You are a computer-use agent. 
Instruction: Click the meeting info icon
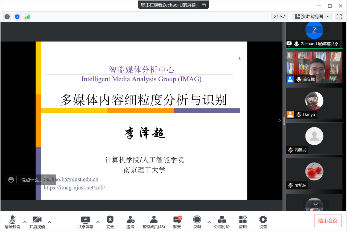[x=7, y=17]
